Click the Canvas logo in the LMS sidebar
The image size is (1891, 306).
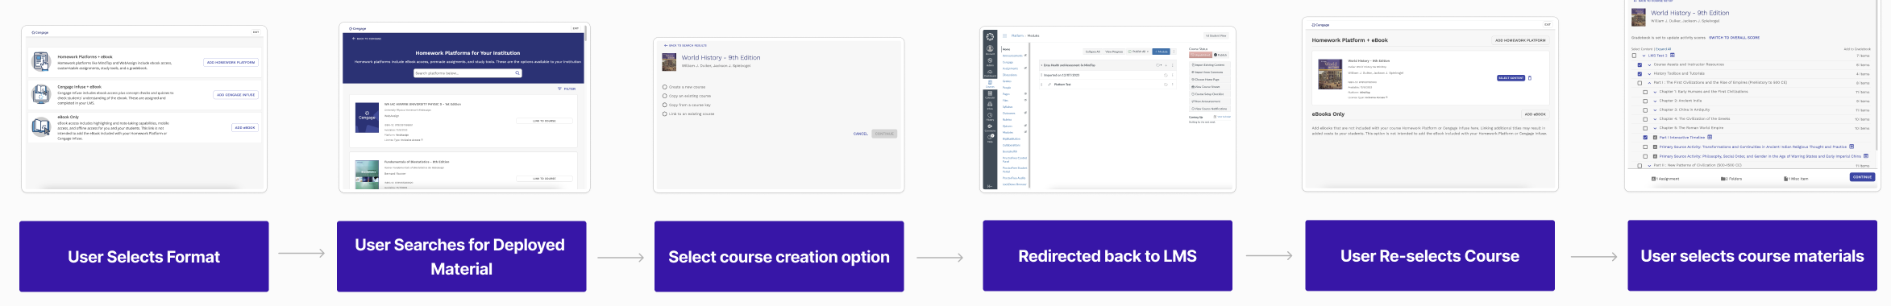990,36
